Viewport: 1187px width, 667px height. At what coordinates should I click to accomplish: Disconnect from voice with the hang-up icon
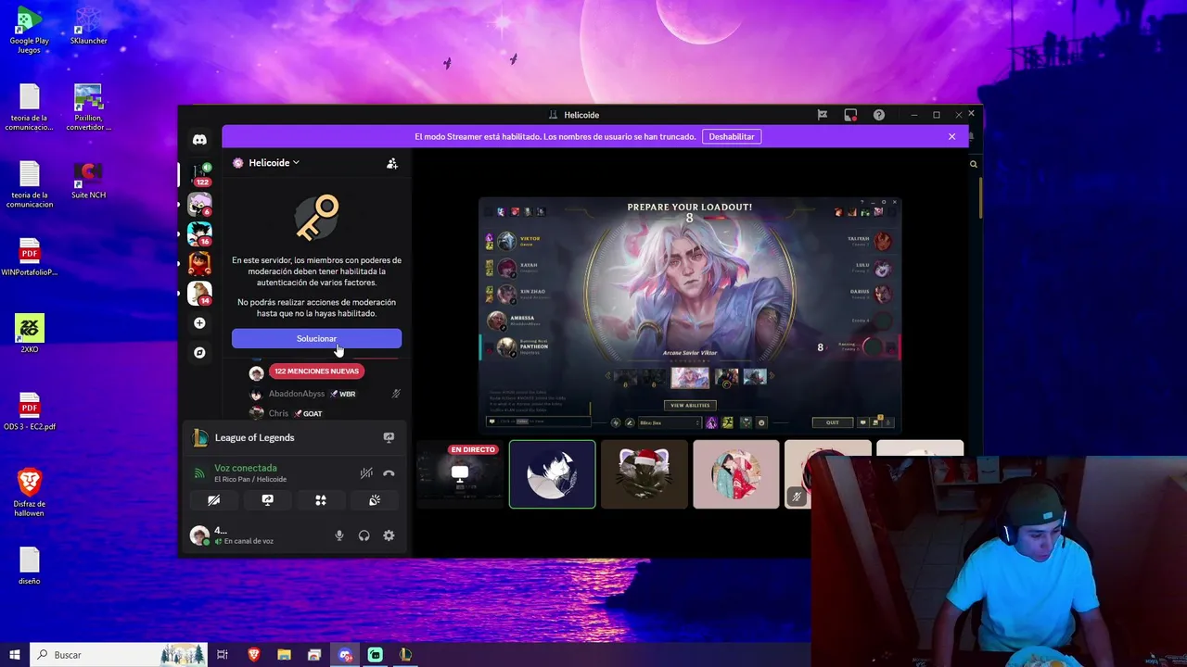click(389, 473)
